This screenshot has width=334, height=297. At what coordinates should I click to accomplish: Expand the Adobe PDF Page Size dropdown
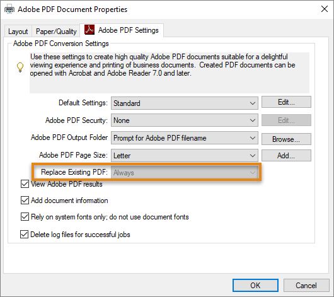(x=185, y=155)
